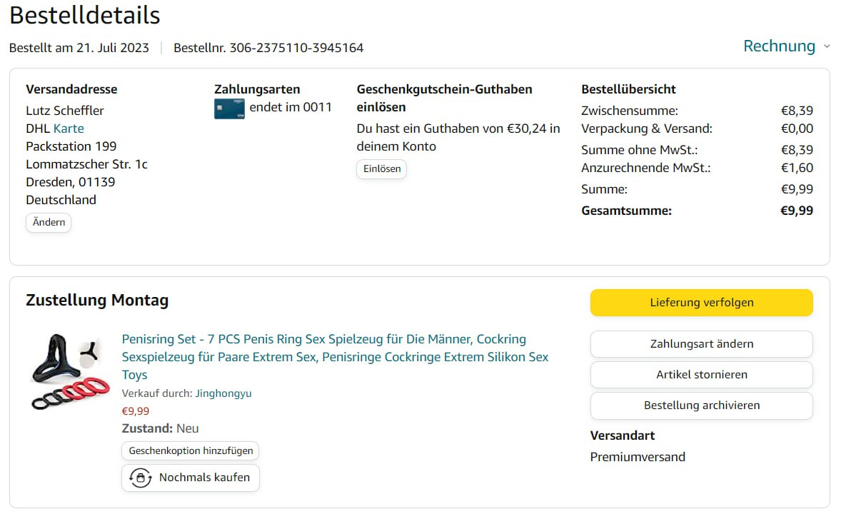Visit seller Jinghongyu's page
This screenshot has height=524, width=846.
click(x=223, y=393)
